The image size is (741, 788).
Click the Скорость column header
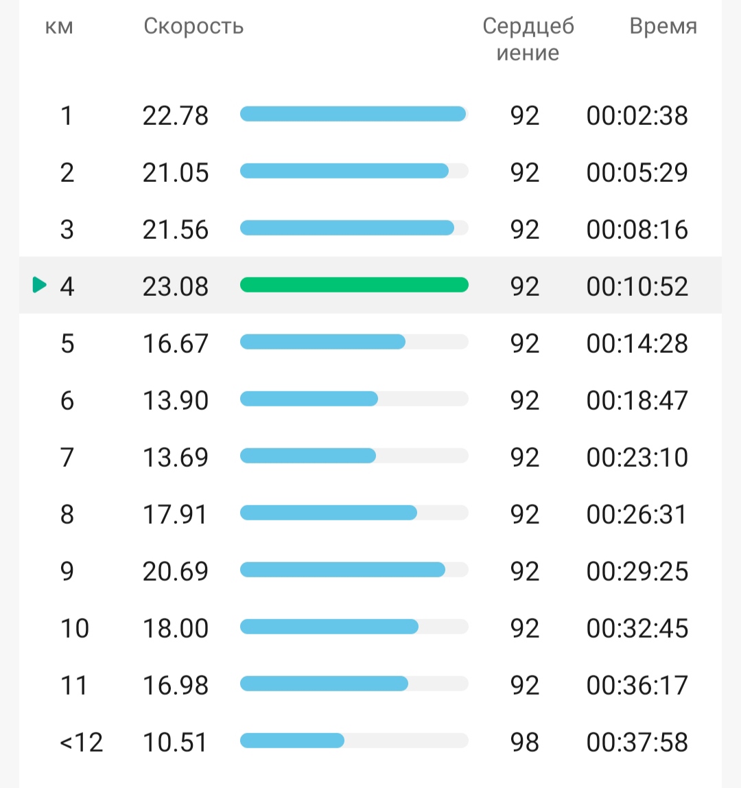193,26
